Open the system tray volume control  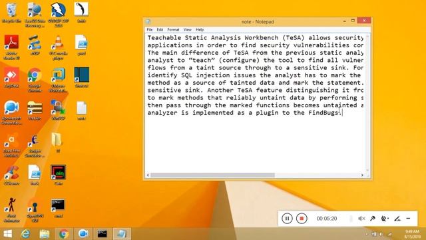[x=381, y=234]
